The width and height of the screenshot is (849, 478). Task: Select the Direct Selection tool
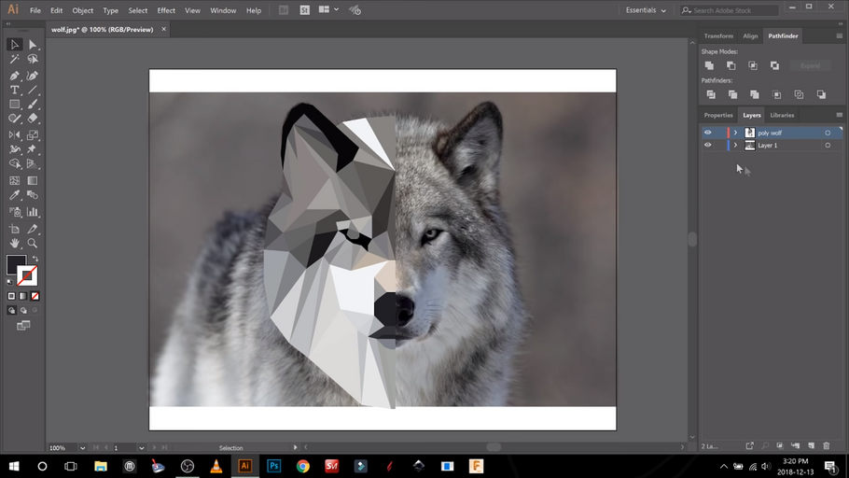[33, 45]
